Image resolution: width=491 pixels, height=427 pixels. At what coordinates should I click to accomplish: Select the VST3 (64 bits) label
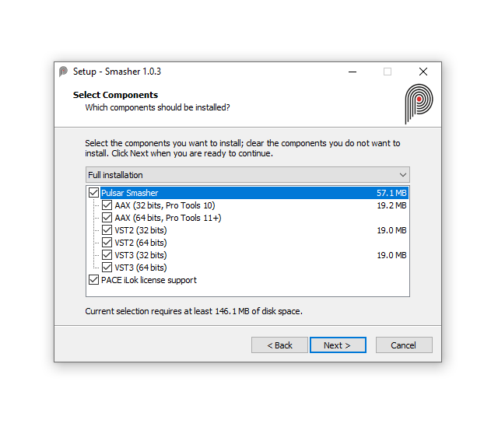pyautogui.click(x=141, y=268)
